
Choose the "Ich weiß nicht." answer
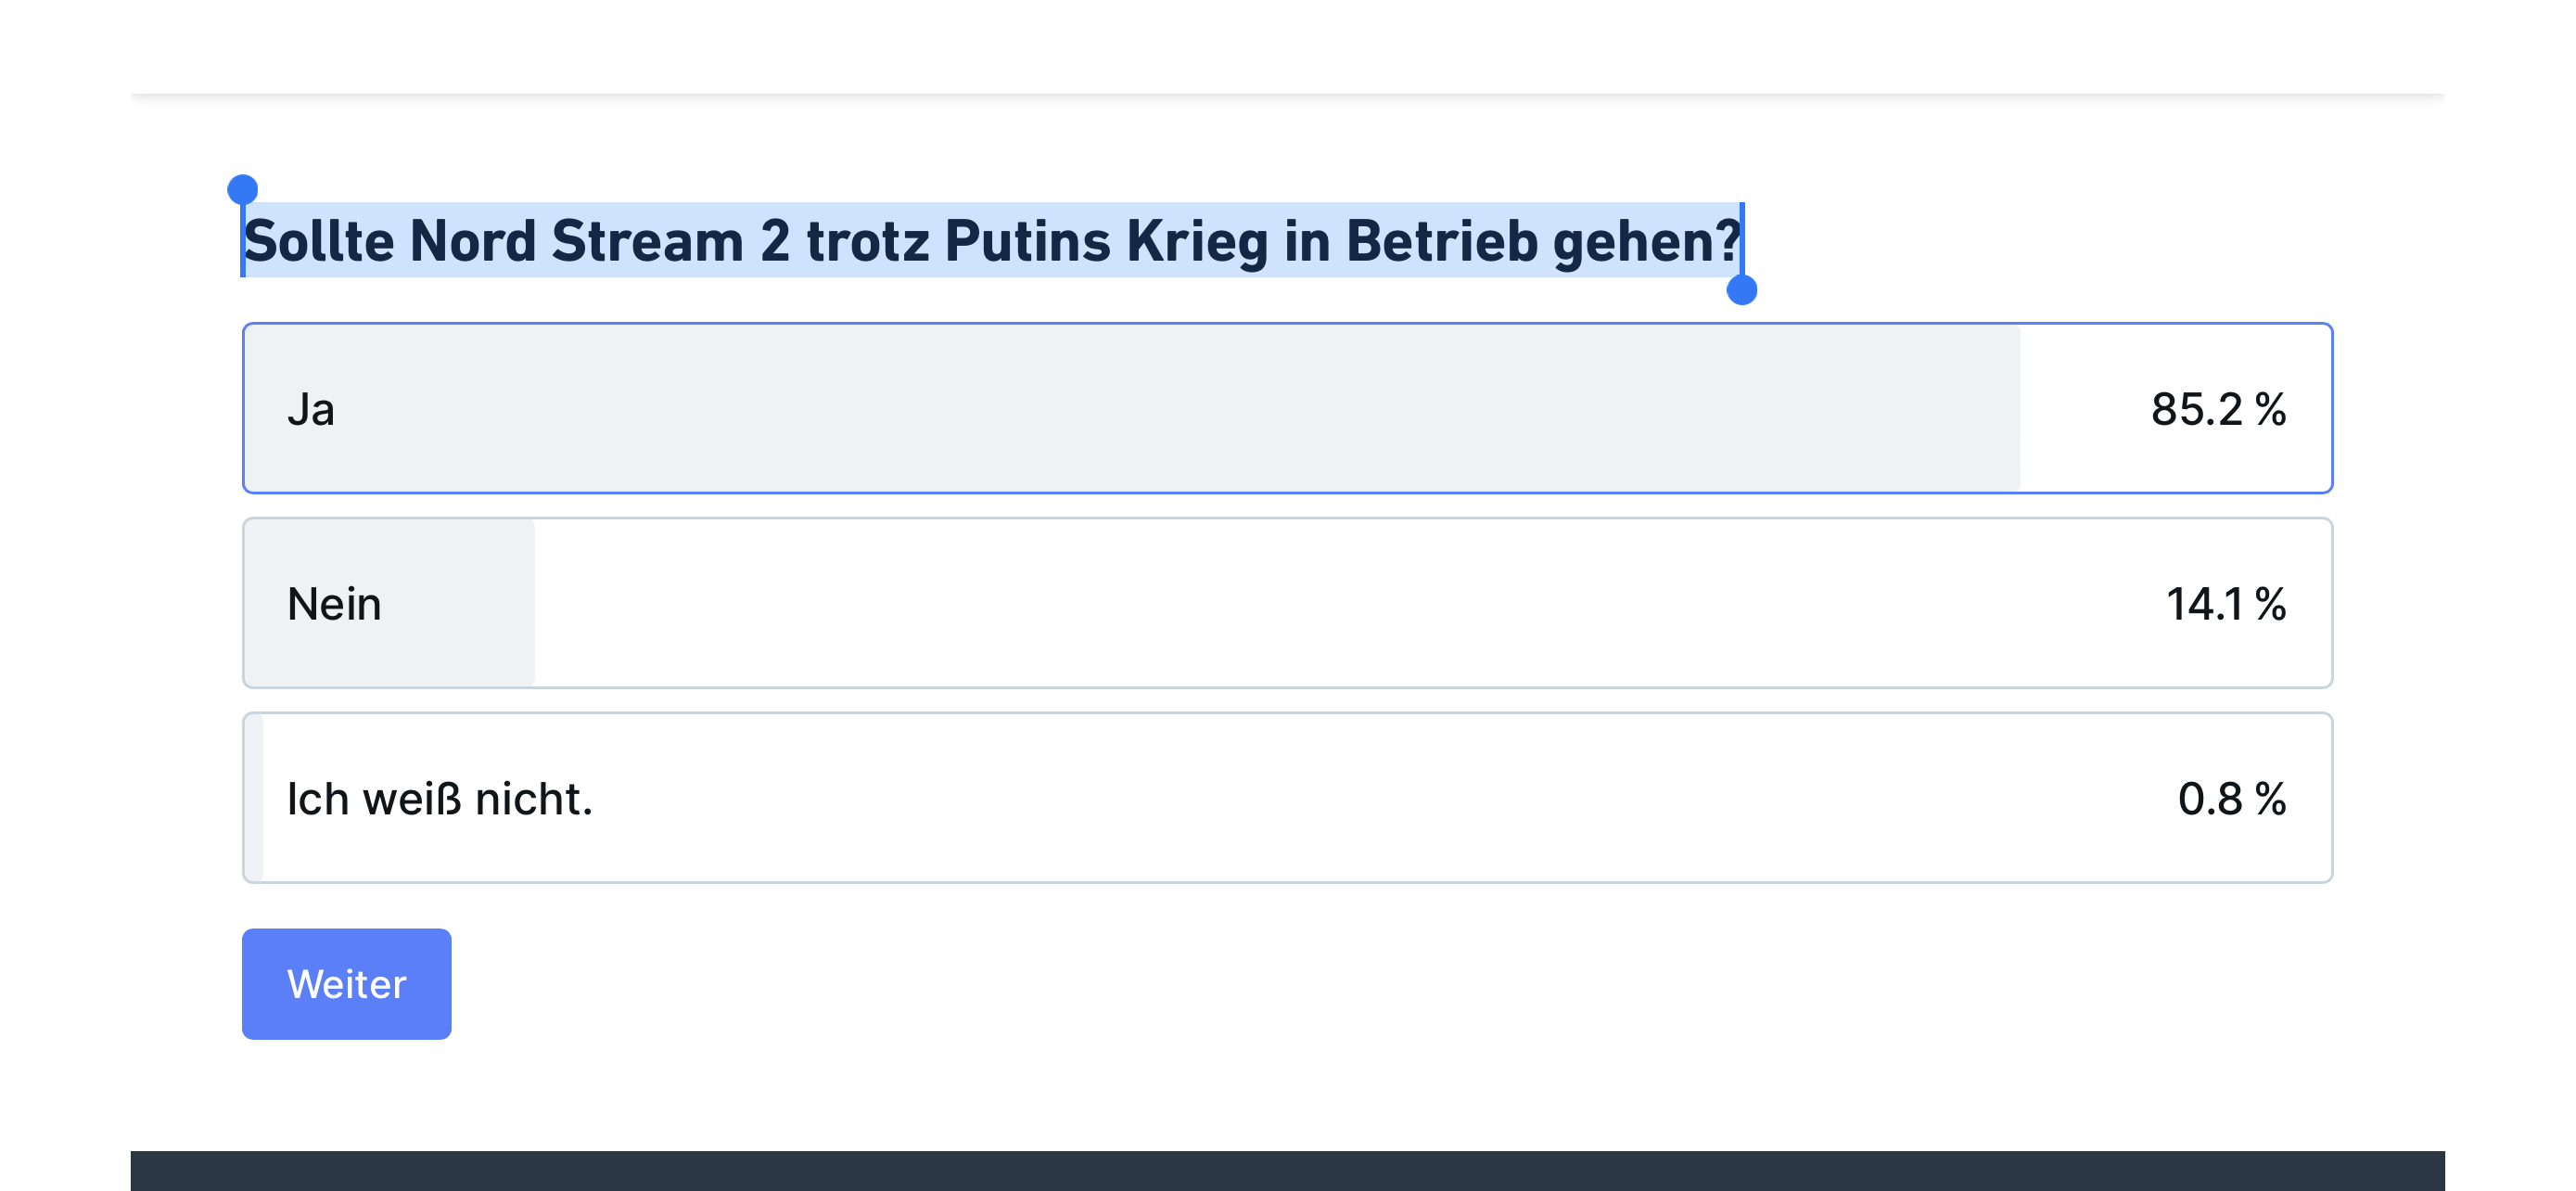click(1286, 798)
